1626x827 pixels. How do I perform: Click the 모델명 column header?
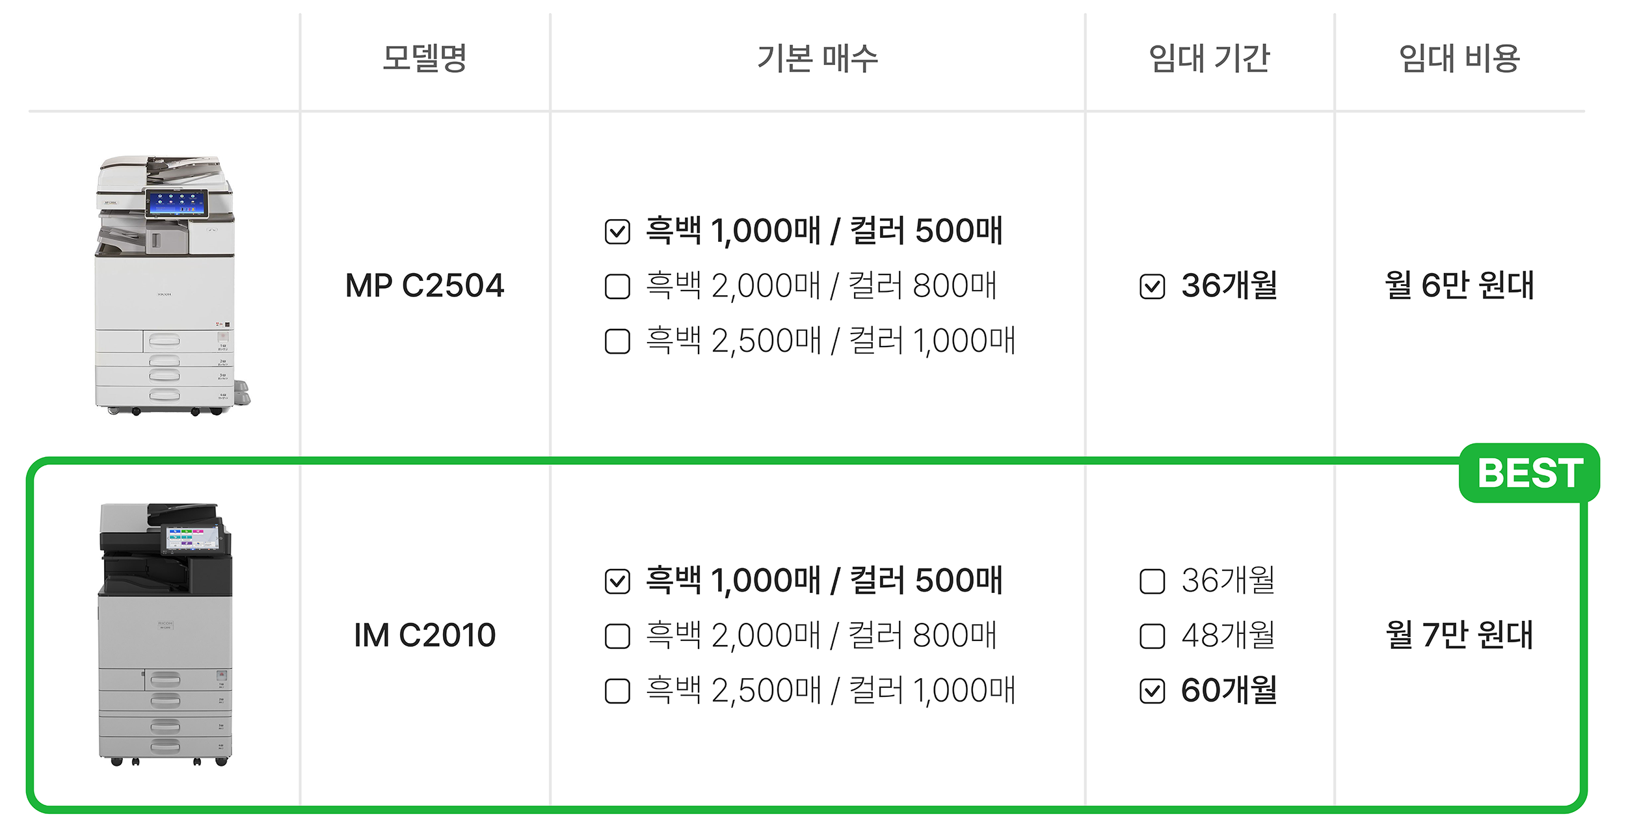[x=425, y=58]
